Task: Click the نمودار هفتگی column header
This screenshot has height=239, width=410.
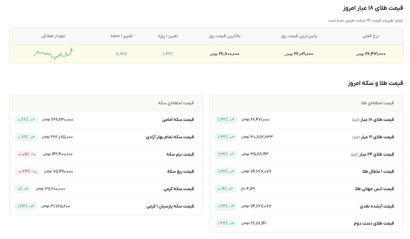Action: (53, 36)
